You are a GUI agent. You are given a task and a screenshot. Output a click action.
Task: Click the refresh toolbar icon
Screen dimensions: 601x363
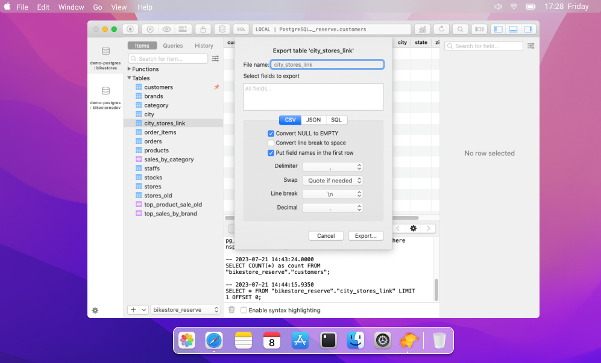coord(441,29)
